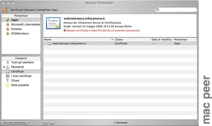Click the Fai clic per bloccare text
Image resolution: width=212 pixels, height=126 pixels.
35,10
